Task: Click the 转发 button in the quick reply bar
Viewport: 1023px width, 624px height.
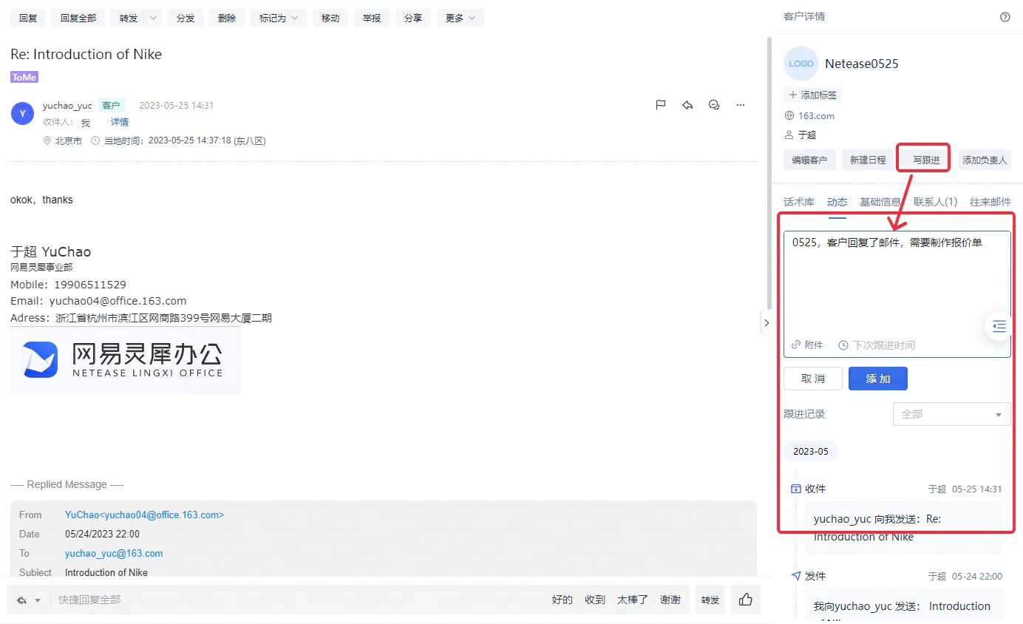Action: tap(710, 600)
